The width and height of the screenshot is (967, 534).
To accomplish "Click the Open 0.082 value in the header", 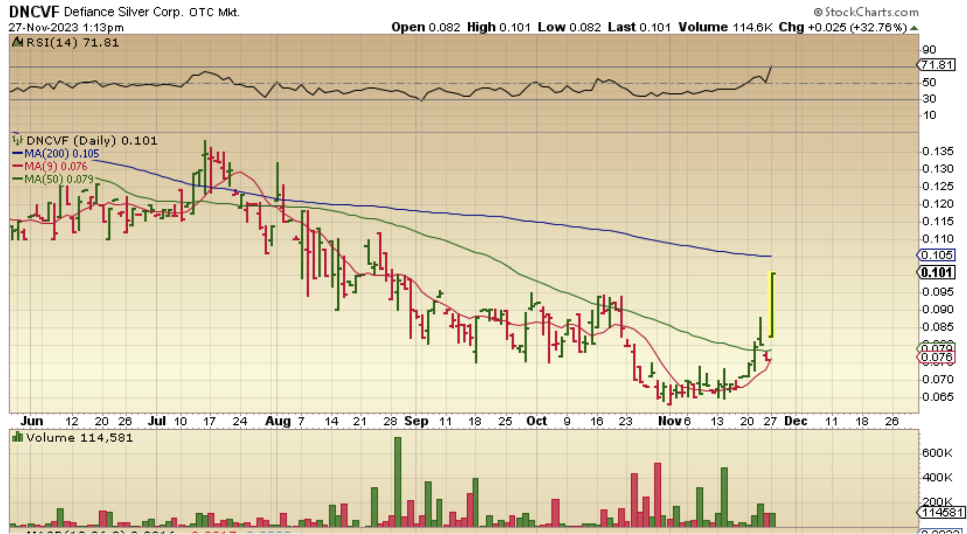I will pos(426,27).
